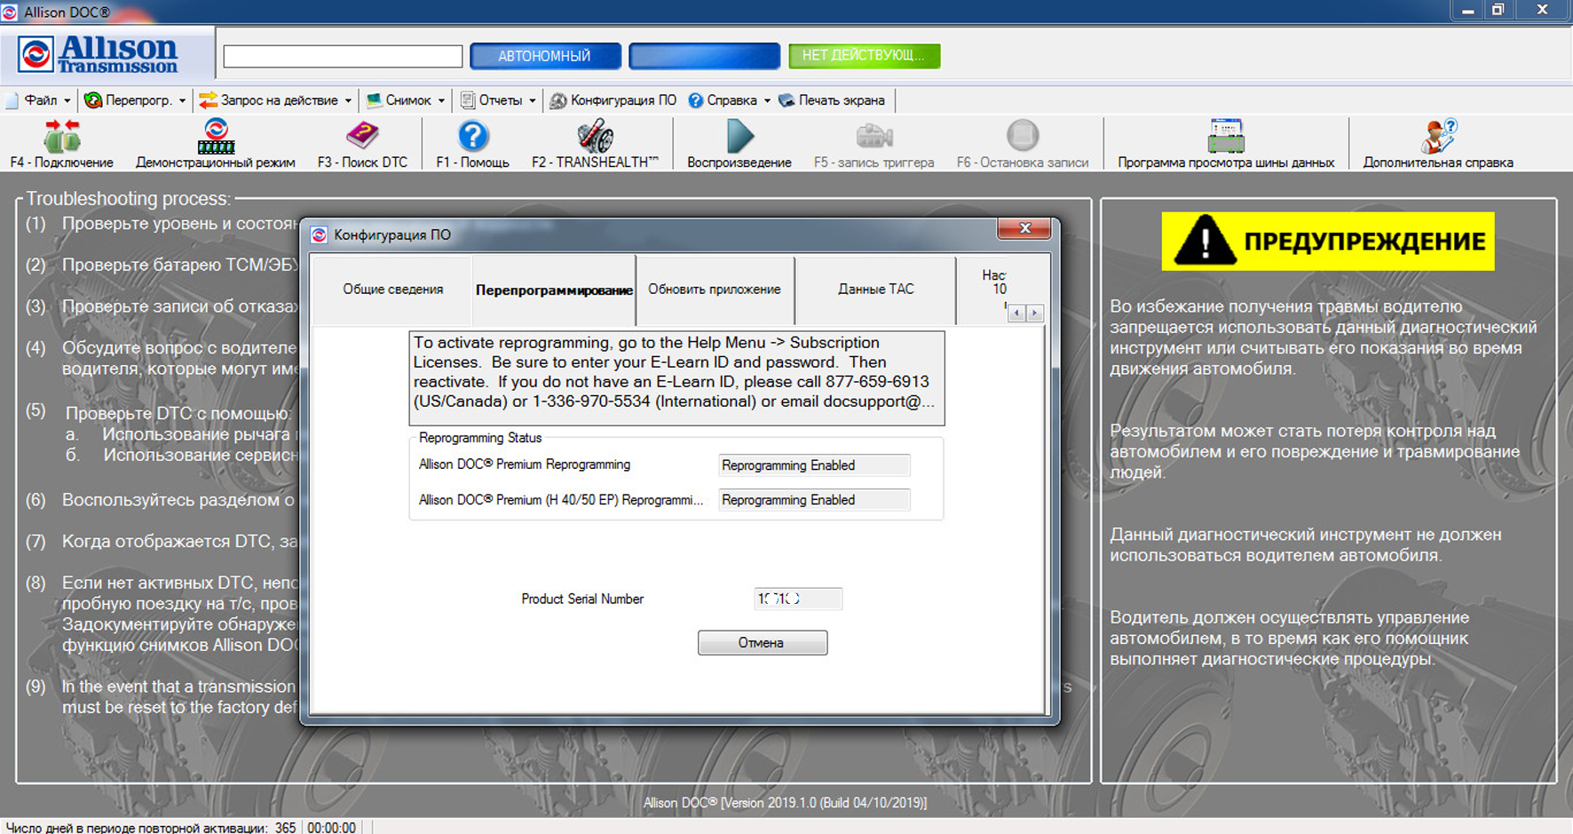This screenshot has width=1573, height=834.
Task: Click the F1 Помощь help icon
Action: [472, 142]
